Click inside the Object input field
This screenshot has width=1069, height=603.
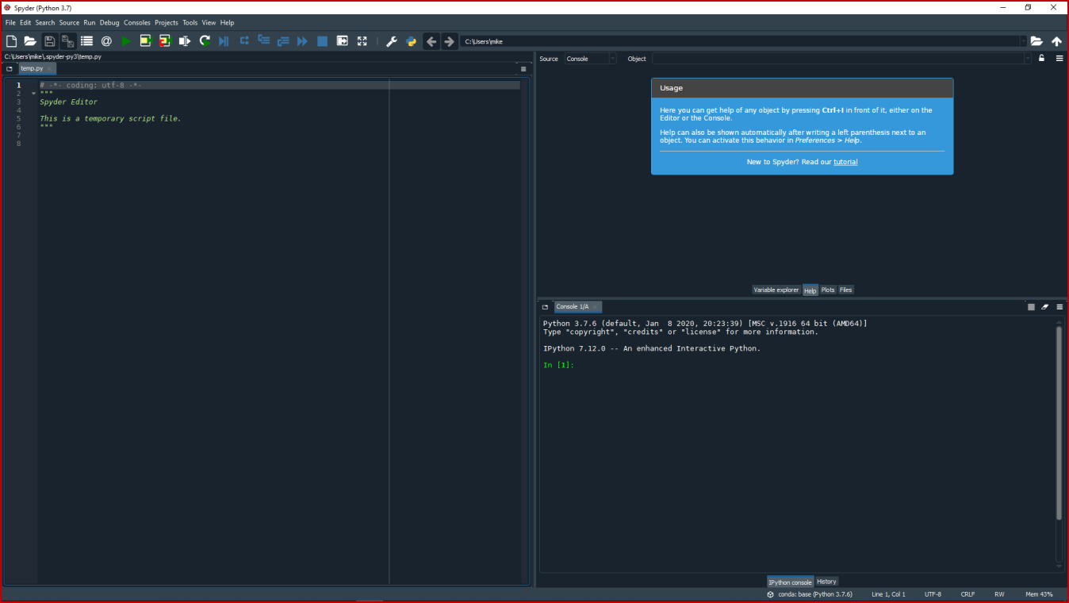[837, 59]
